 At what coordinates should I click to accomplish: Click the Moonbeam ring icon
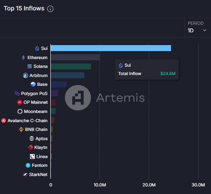click(x=20, y=111)
